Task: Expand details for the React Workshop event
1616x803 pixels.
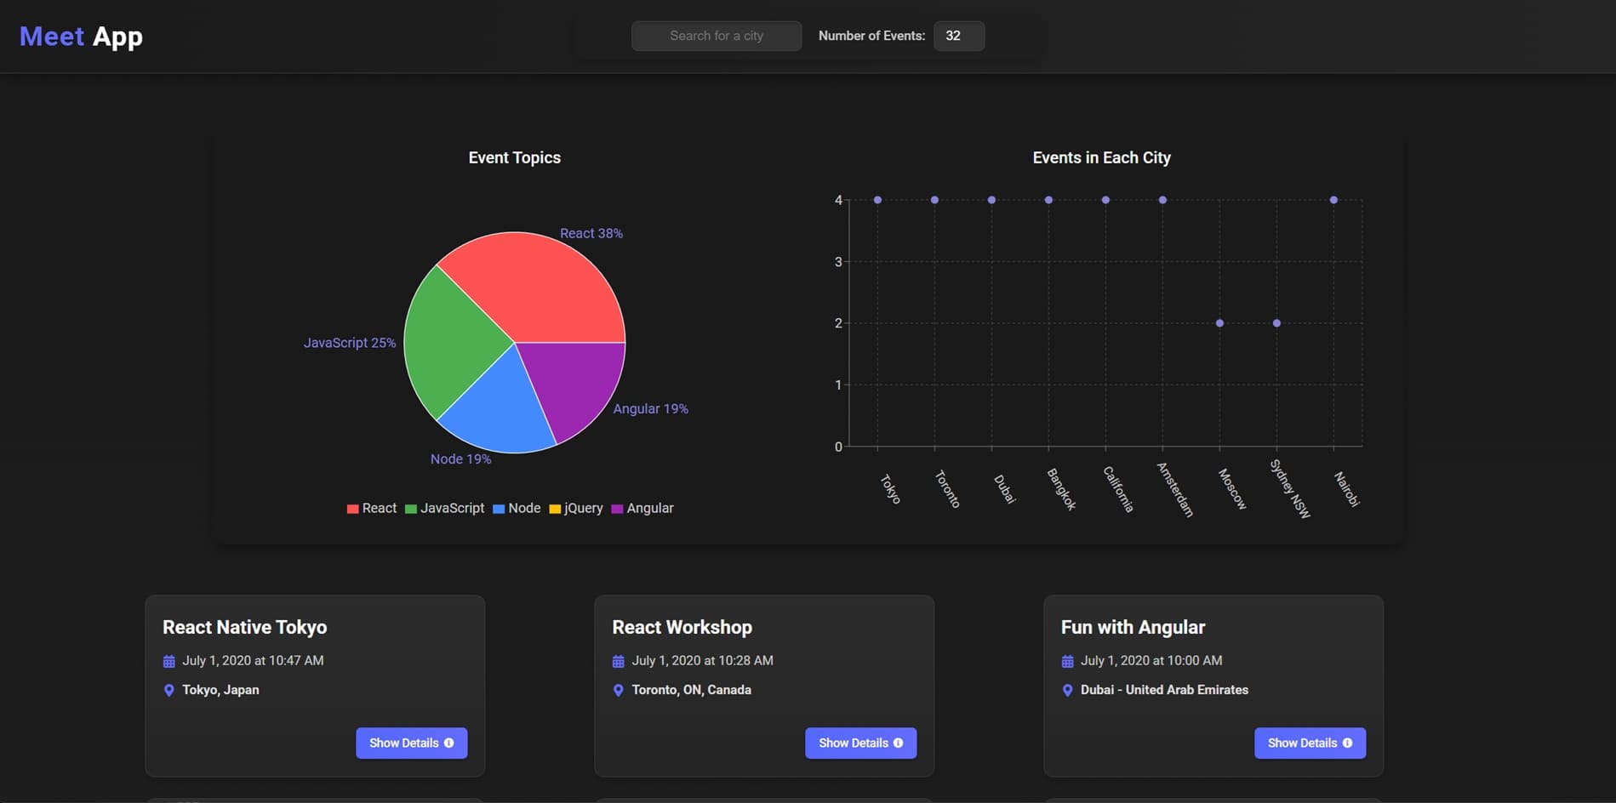Action: (x=860, y=743)
